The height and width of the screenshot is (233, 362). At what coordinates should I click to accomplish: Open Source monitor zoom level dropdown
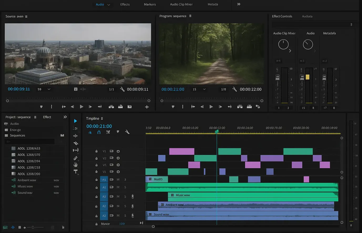[49, 89]
